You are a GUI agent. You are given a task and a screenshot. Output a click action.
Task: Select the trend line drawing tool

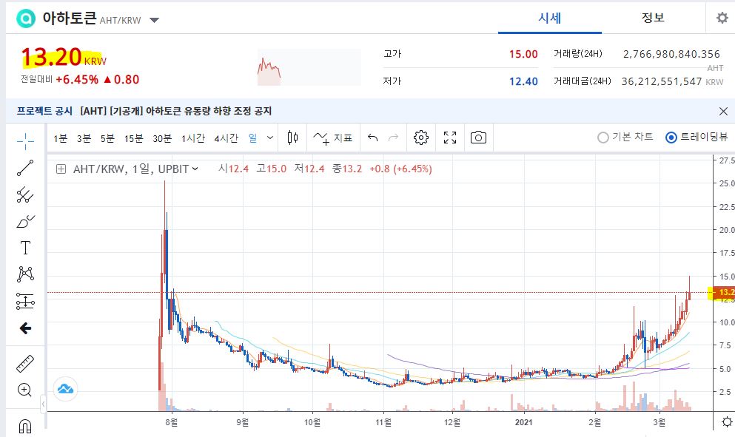pos(25,168)
